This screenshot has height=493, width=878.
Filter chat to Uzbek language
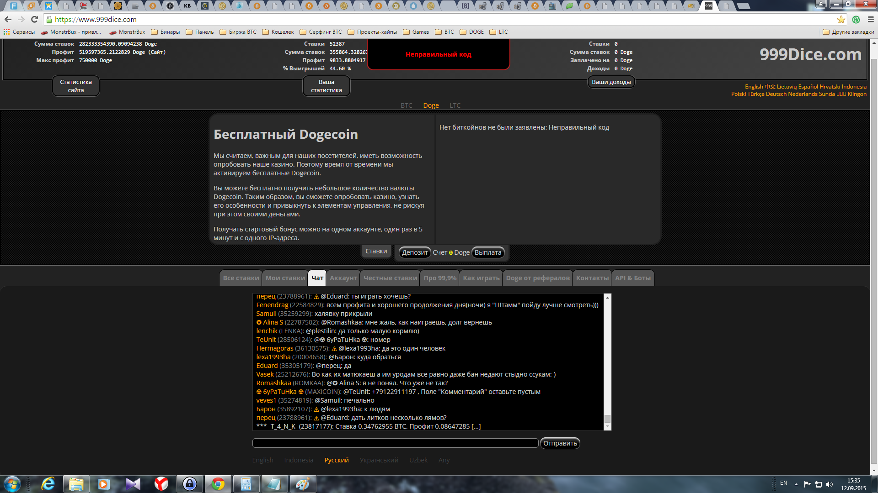tap(418, 460)
